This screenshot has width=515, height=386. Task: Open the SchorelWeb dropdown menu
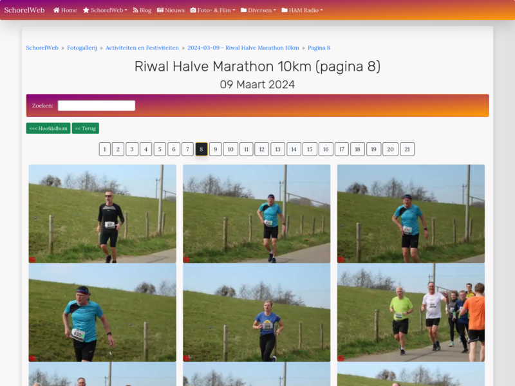coord(105,10)
